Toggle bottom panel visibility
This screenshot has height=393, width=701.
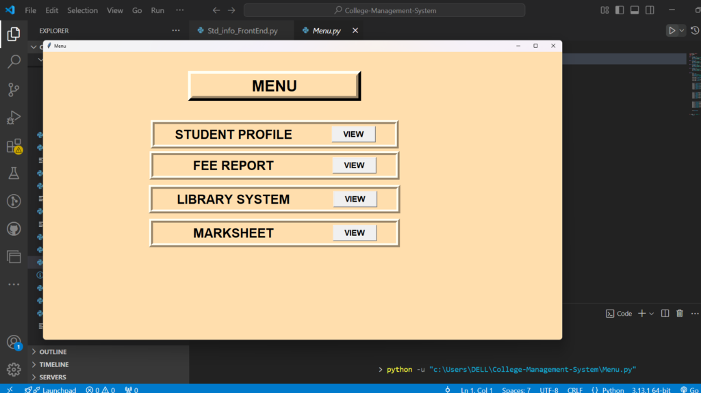[x=635, y=10]
